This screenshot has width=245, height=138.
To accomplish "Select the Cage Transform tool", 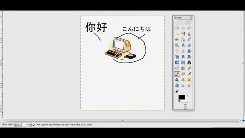I will click(183, 62).
